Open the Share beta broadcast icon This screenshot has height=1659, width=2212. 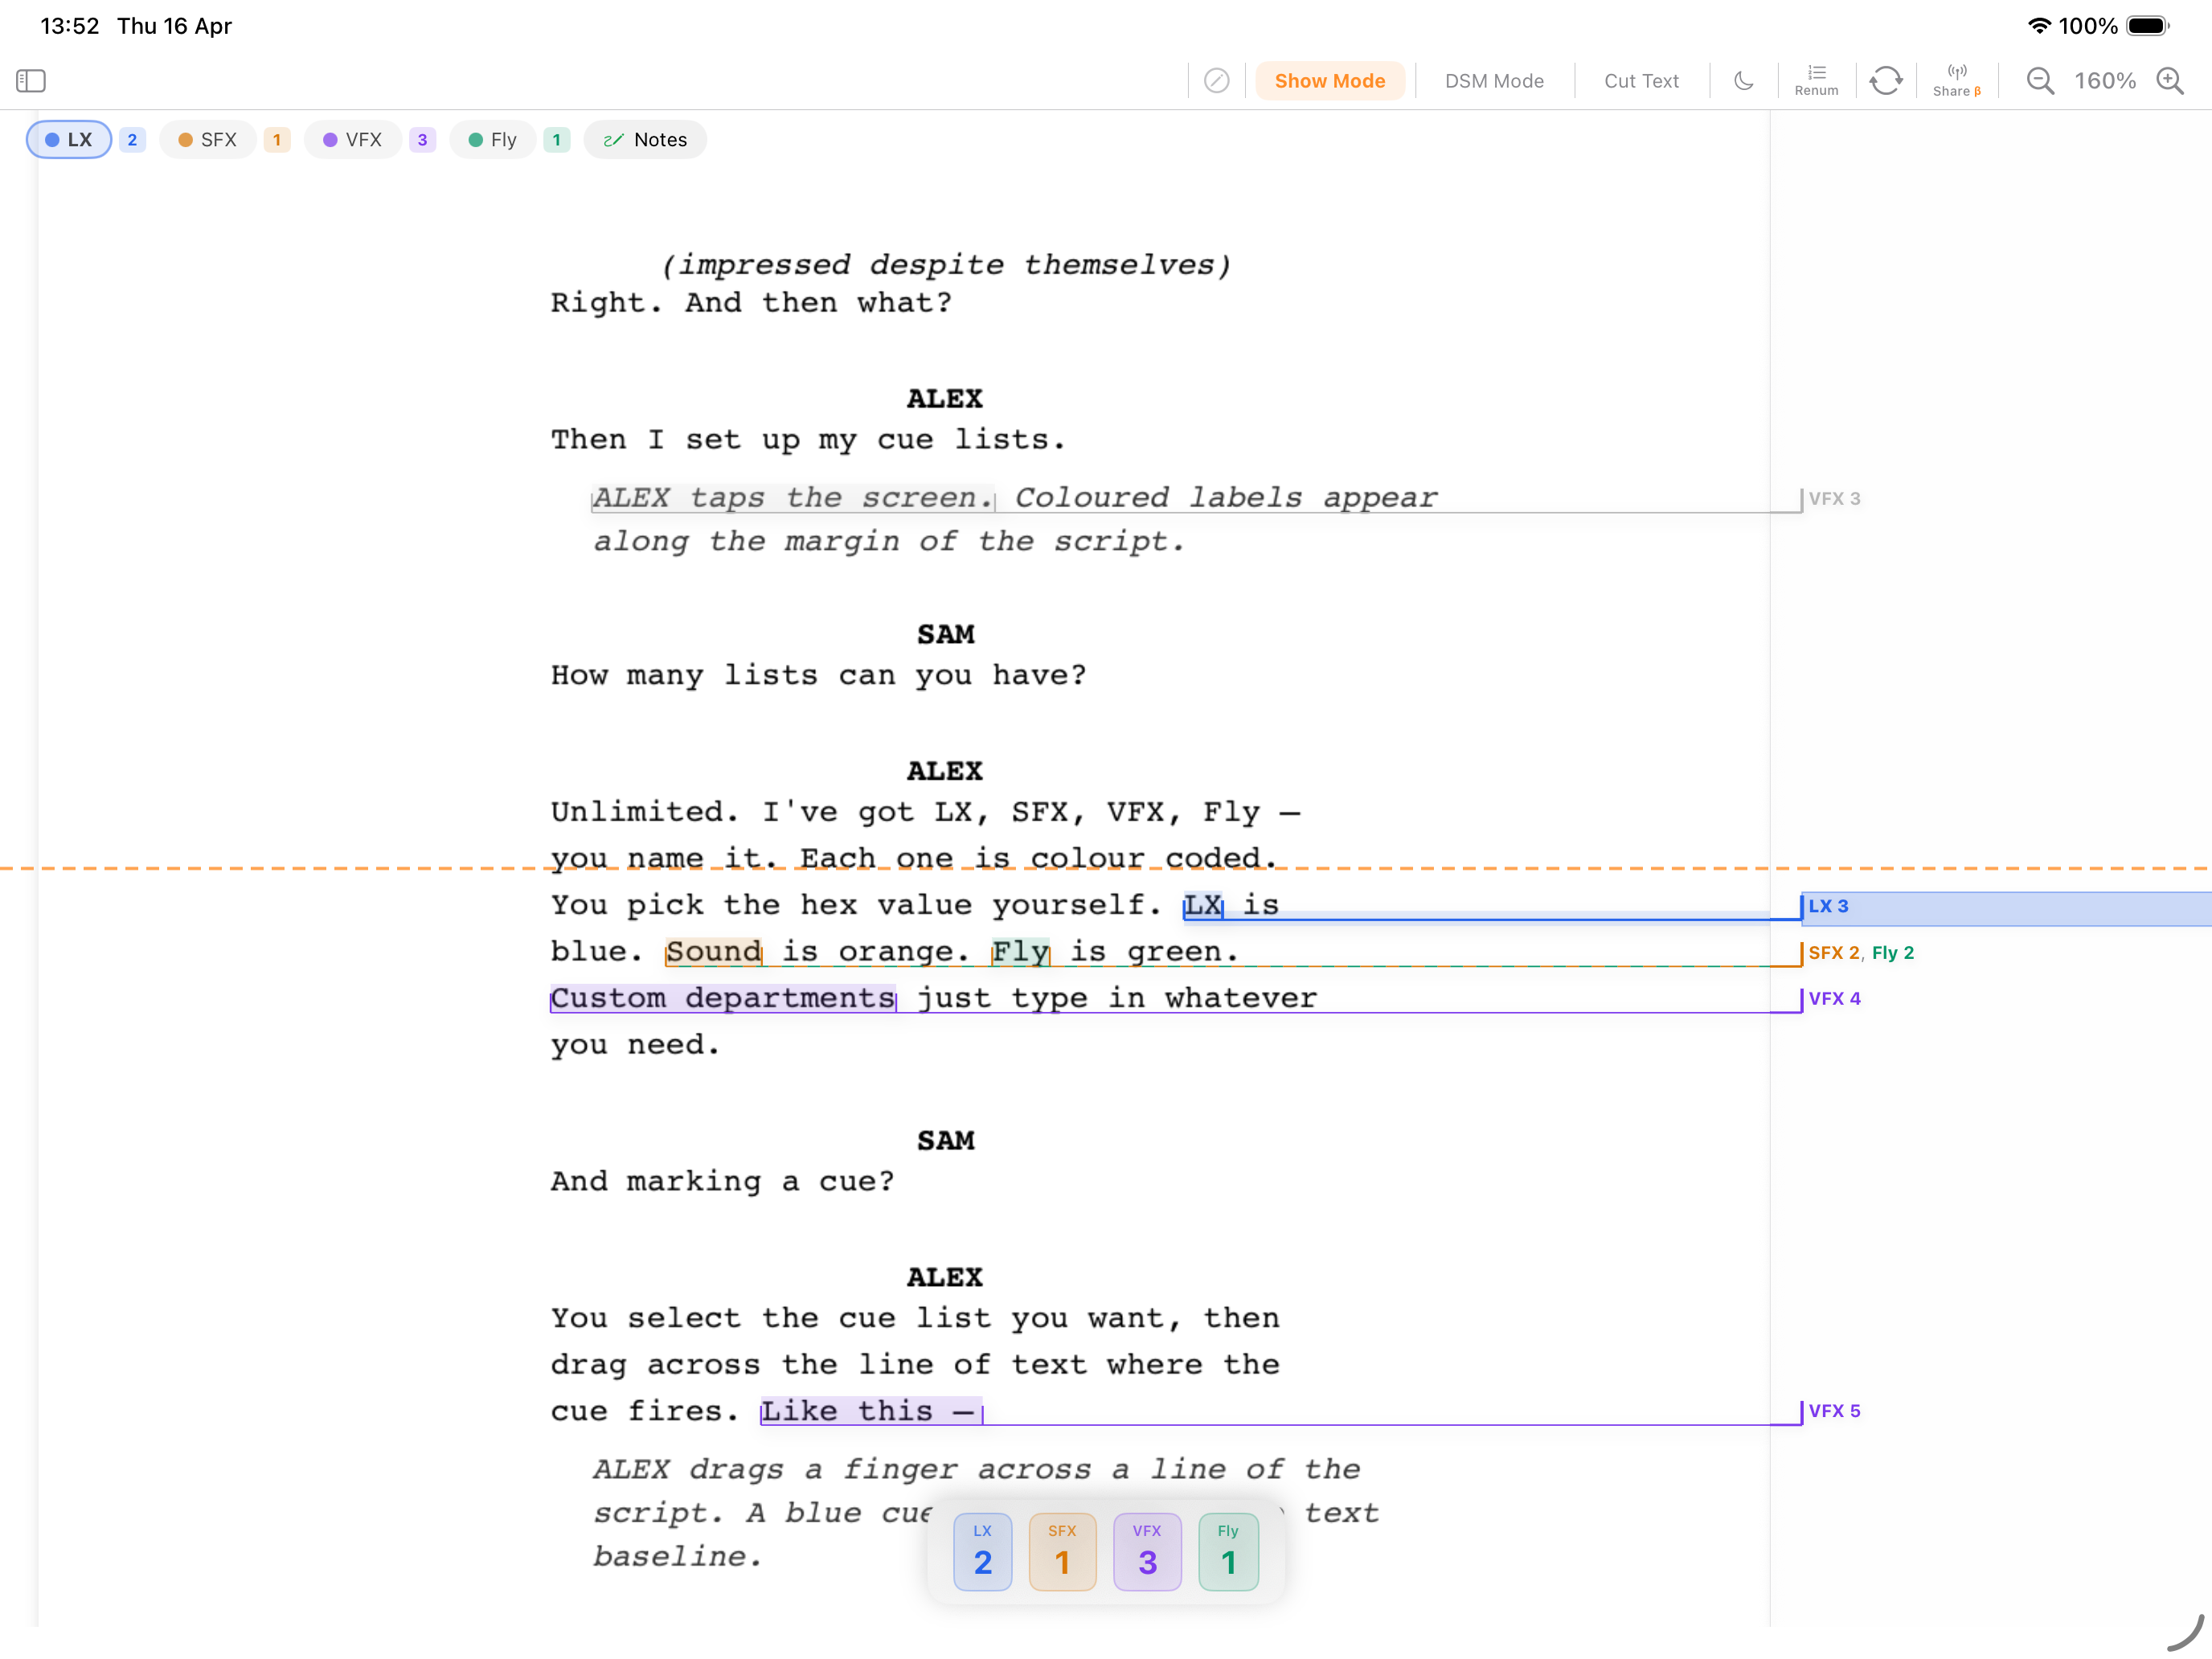[x=1956, y=80]
